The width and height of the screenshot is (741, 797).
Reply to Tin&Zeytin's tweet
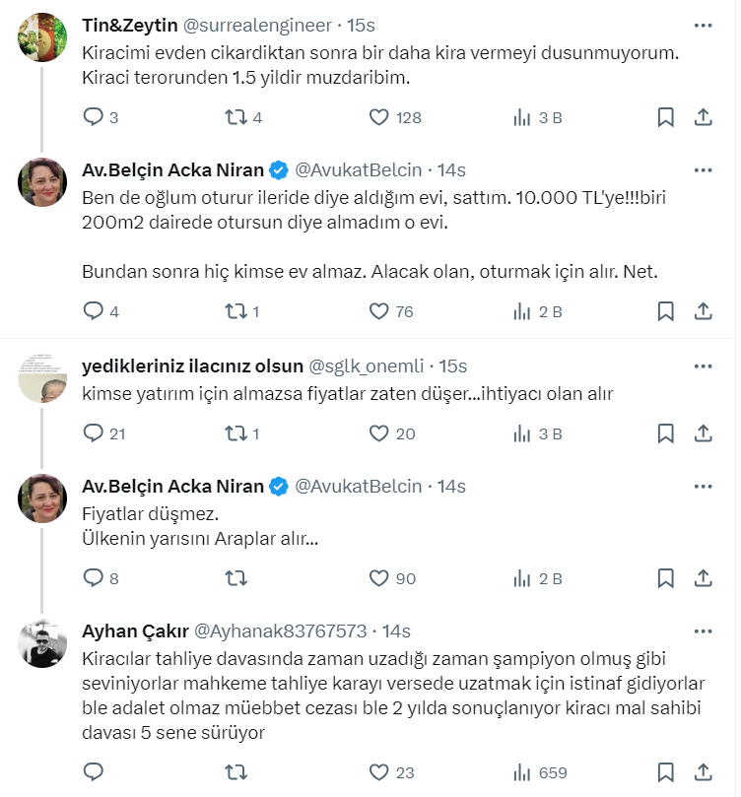pyautogui.click(x=93, y=117)
